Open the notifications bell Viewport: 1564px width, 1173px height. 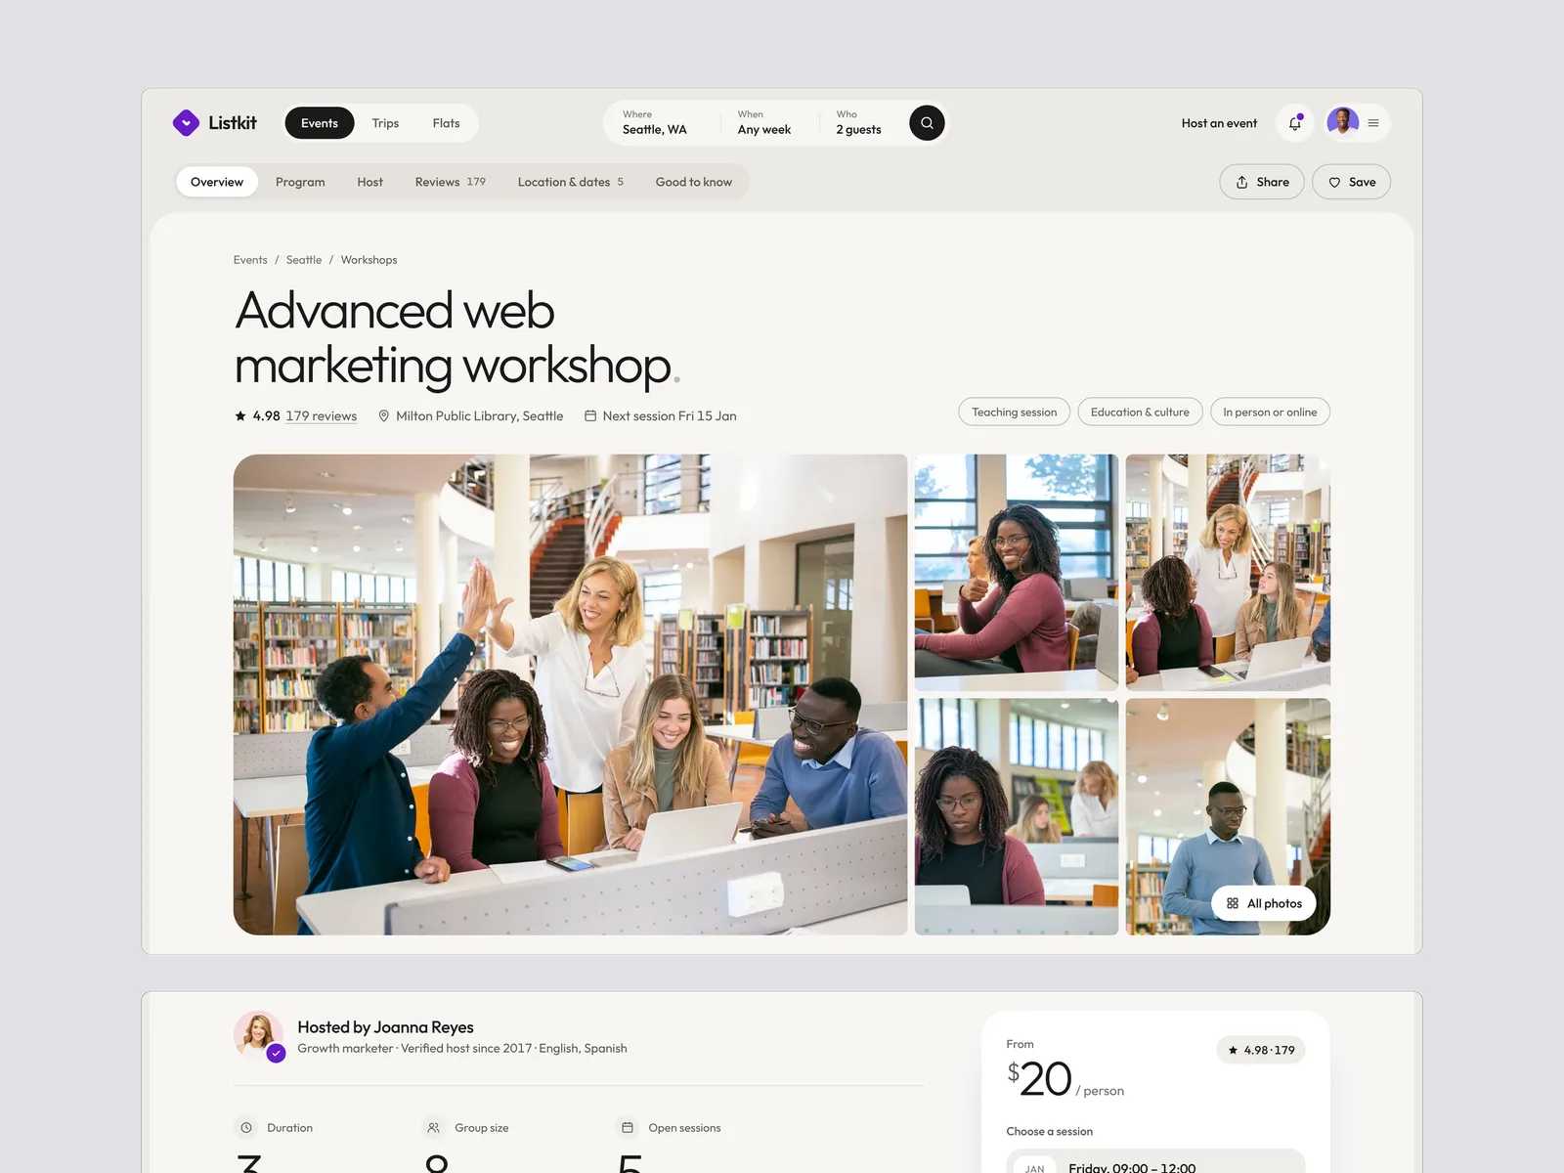point(1295,123)
